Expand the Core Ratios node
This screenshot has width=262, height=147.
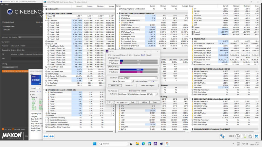click(x=46, y=83)
